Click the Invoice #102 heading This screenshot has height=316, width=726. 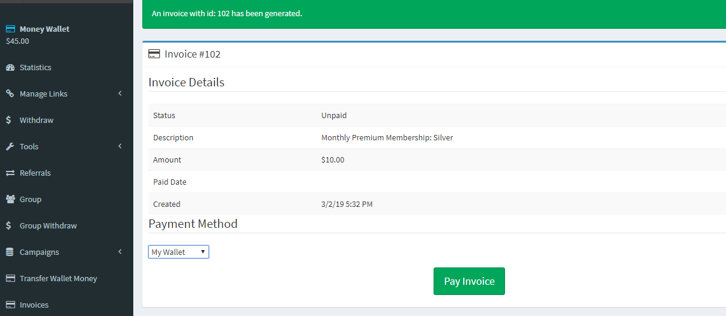pos(193,54)
